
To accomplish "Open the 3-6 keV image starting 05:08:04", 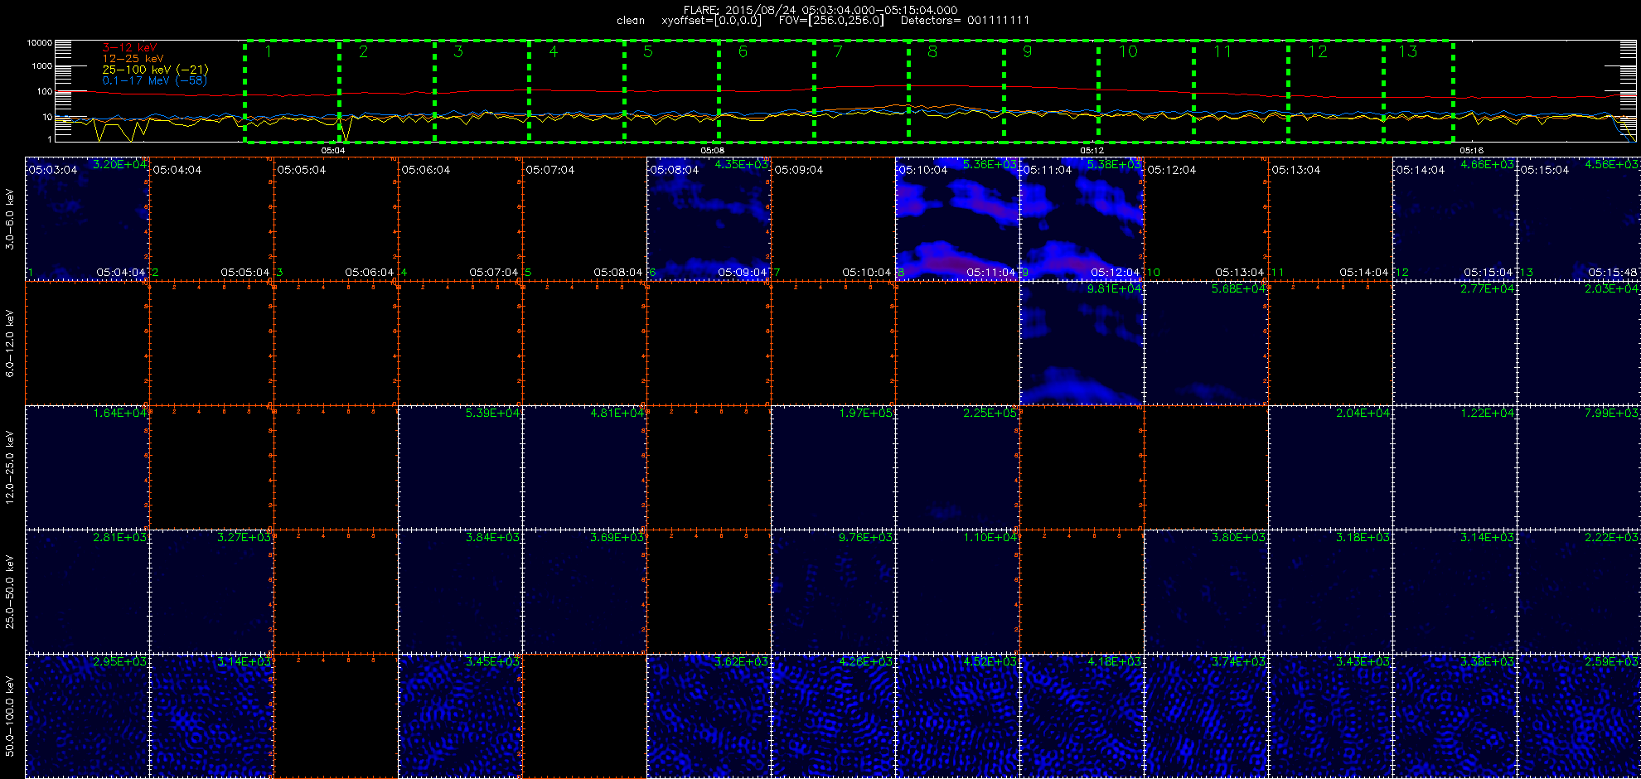I will point(709,219).
